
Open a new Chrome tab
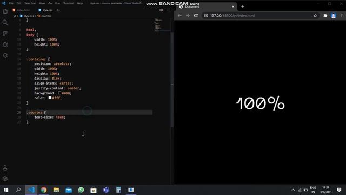click(x=243, y=6)
